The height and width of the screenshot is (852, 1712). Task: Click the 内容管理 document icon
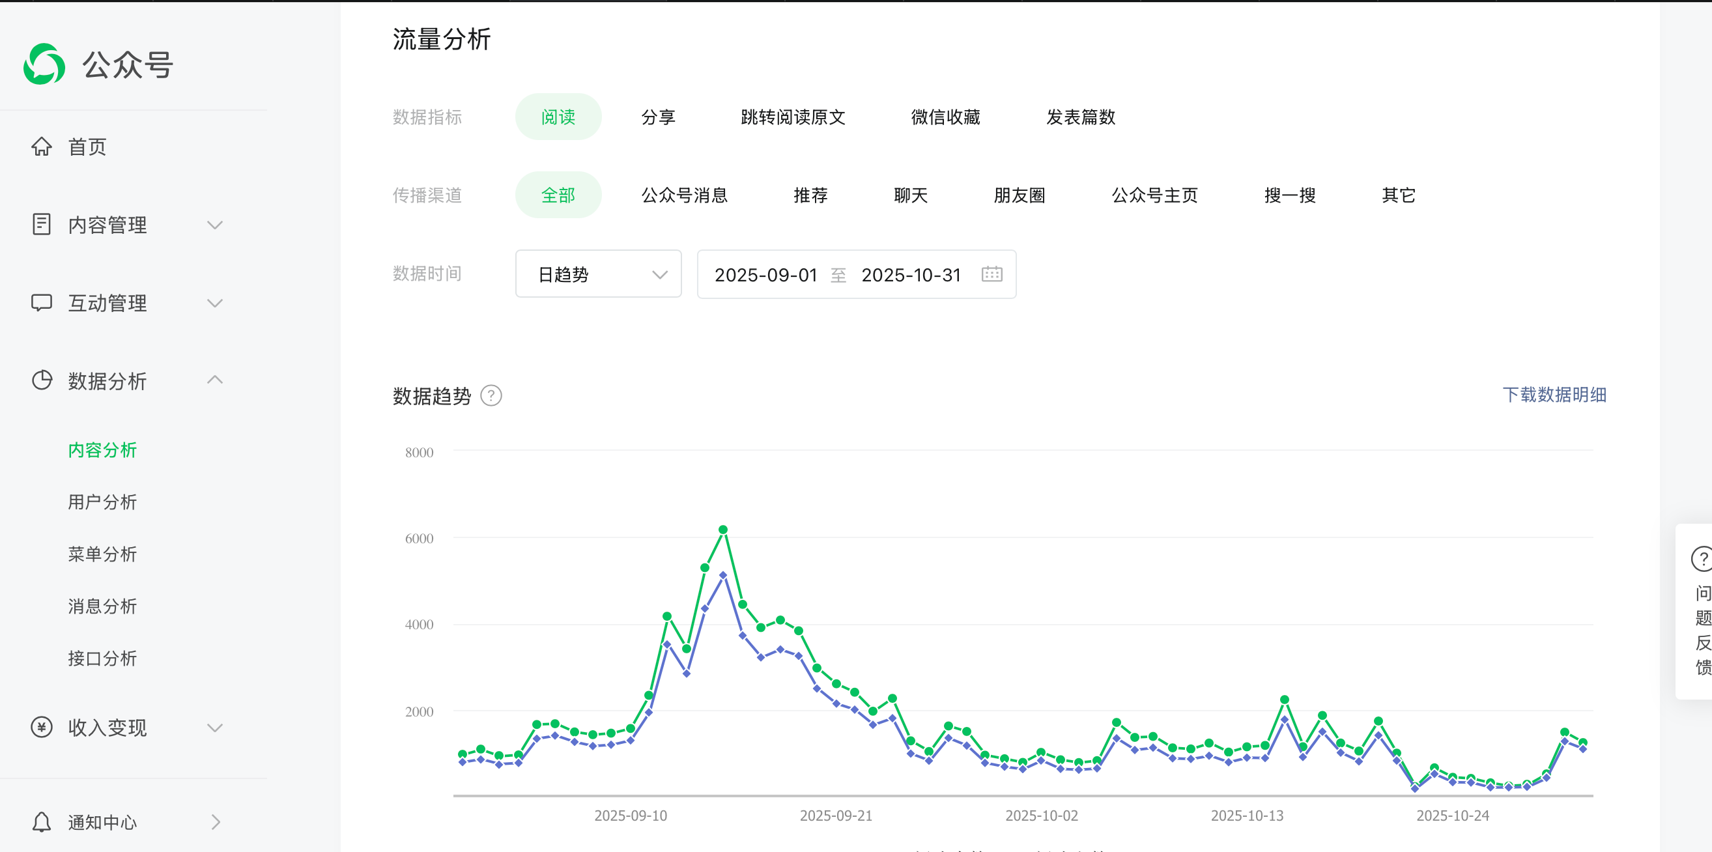[41, 225]
